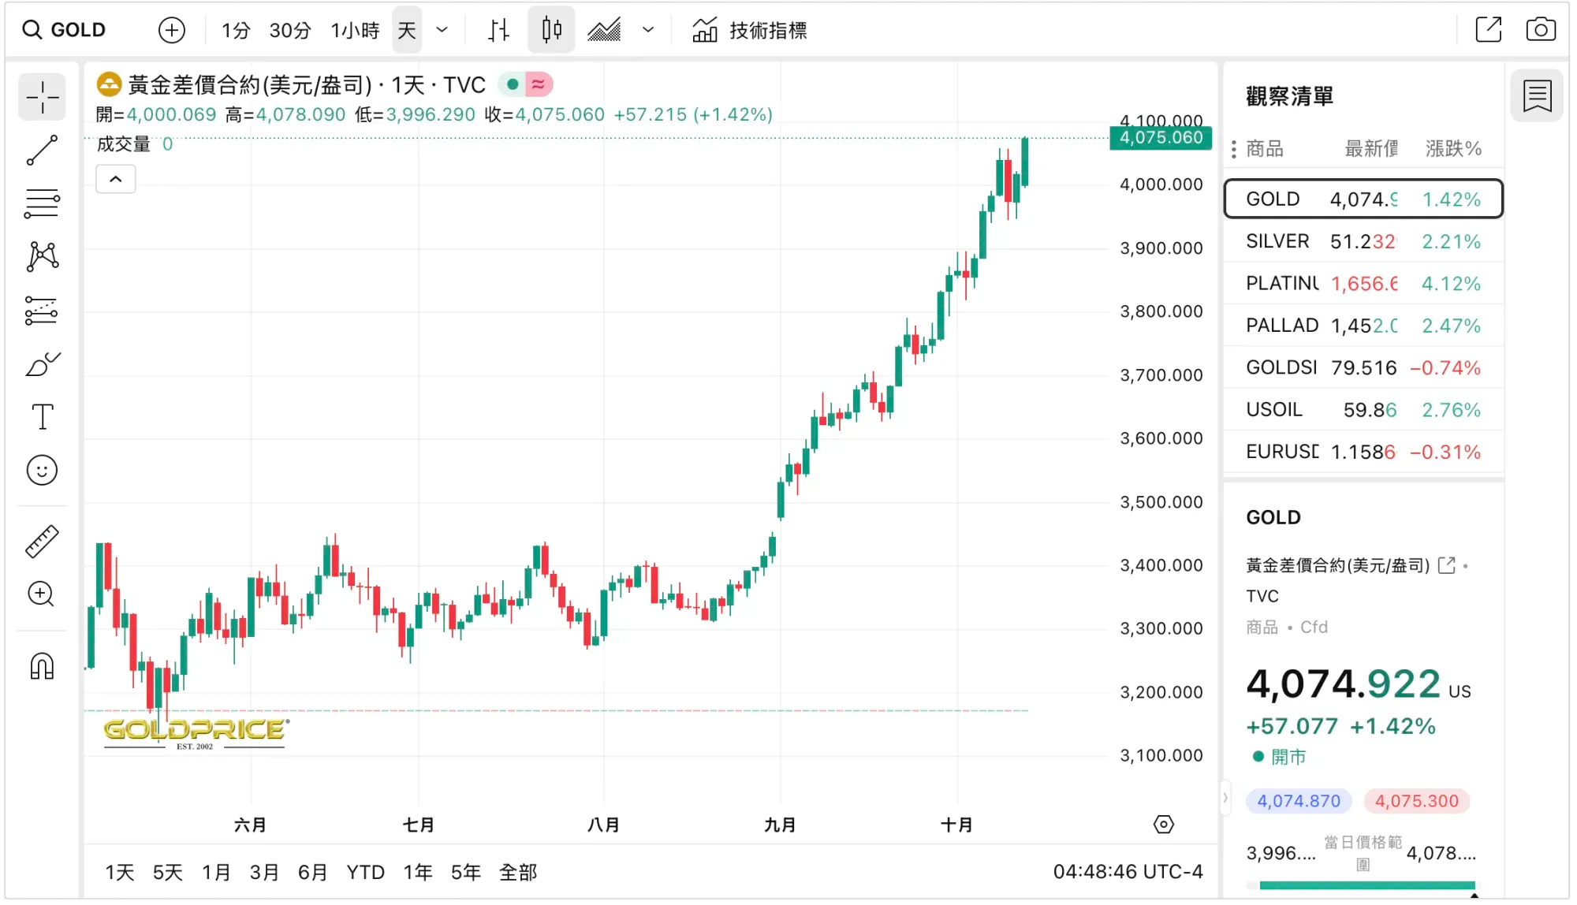Click the day price range bar
This screenshot has height=905, width=1577.
(x=1366, y=885)
